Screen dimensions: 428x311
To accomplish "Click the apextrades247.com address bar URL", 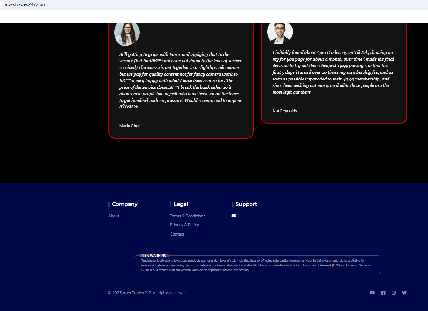I will point(26,4).
